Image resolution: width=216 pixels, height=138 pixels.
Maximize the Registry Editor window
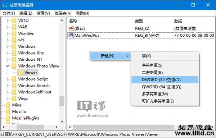193,5
